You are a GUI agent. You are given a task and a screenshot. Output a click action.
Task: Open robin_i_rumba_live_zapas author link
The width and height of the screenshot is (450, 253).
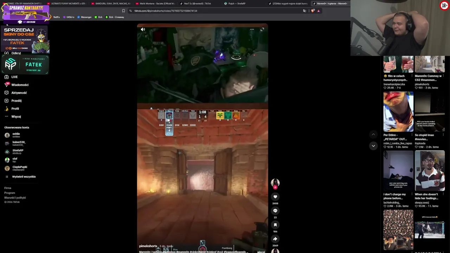point(398,143)
